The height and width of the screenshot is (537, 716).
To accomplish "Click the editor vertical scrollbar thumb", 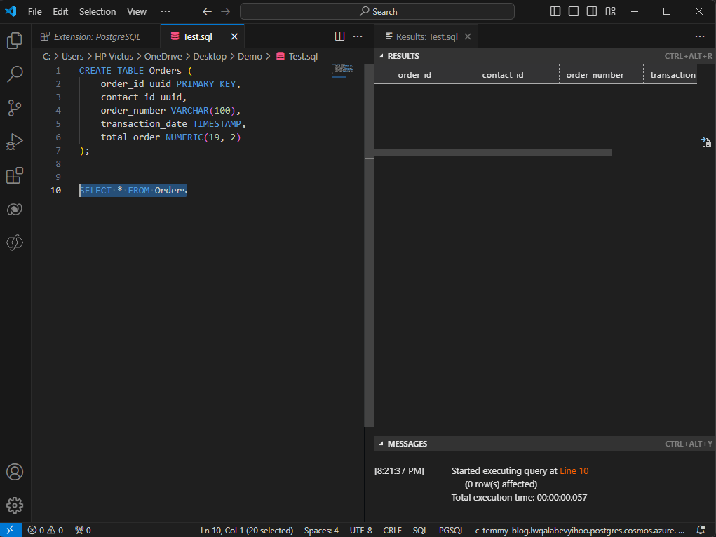I will pos(369,247).
